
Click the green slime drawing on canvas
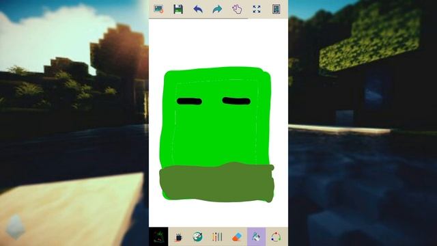(217, 134)
